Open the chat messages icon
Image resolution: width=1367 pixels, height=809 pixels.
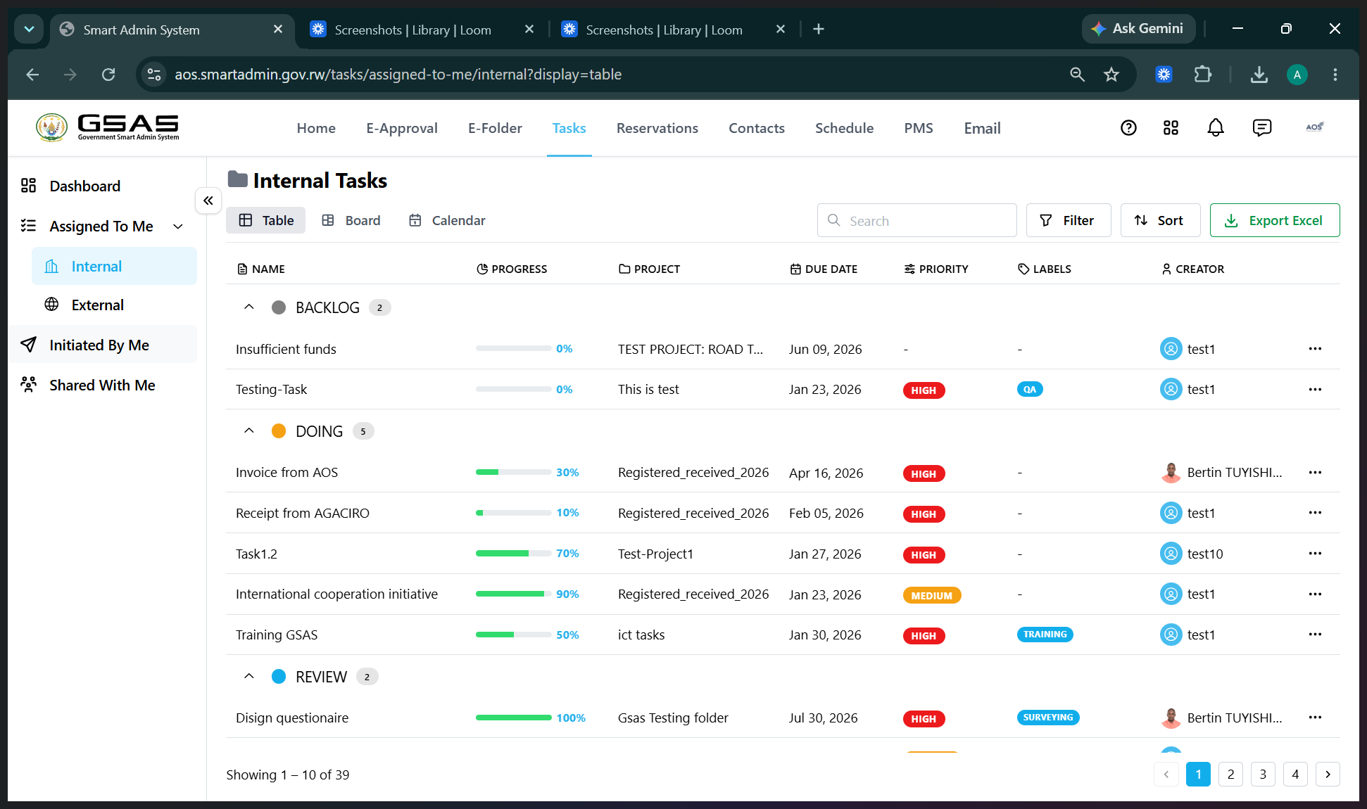[x=1261, y=127]
